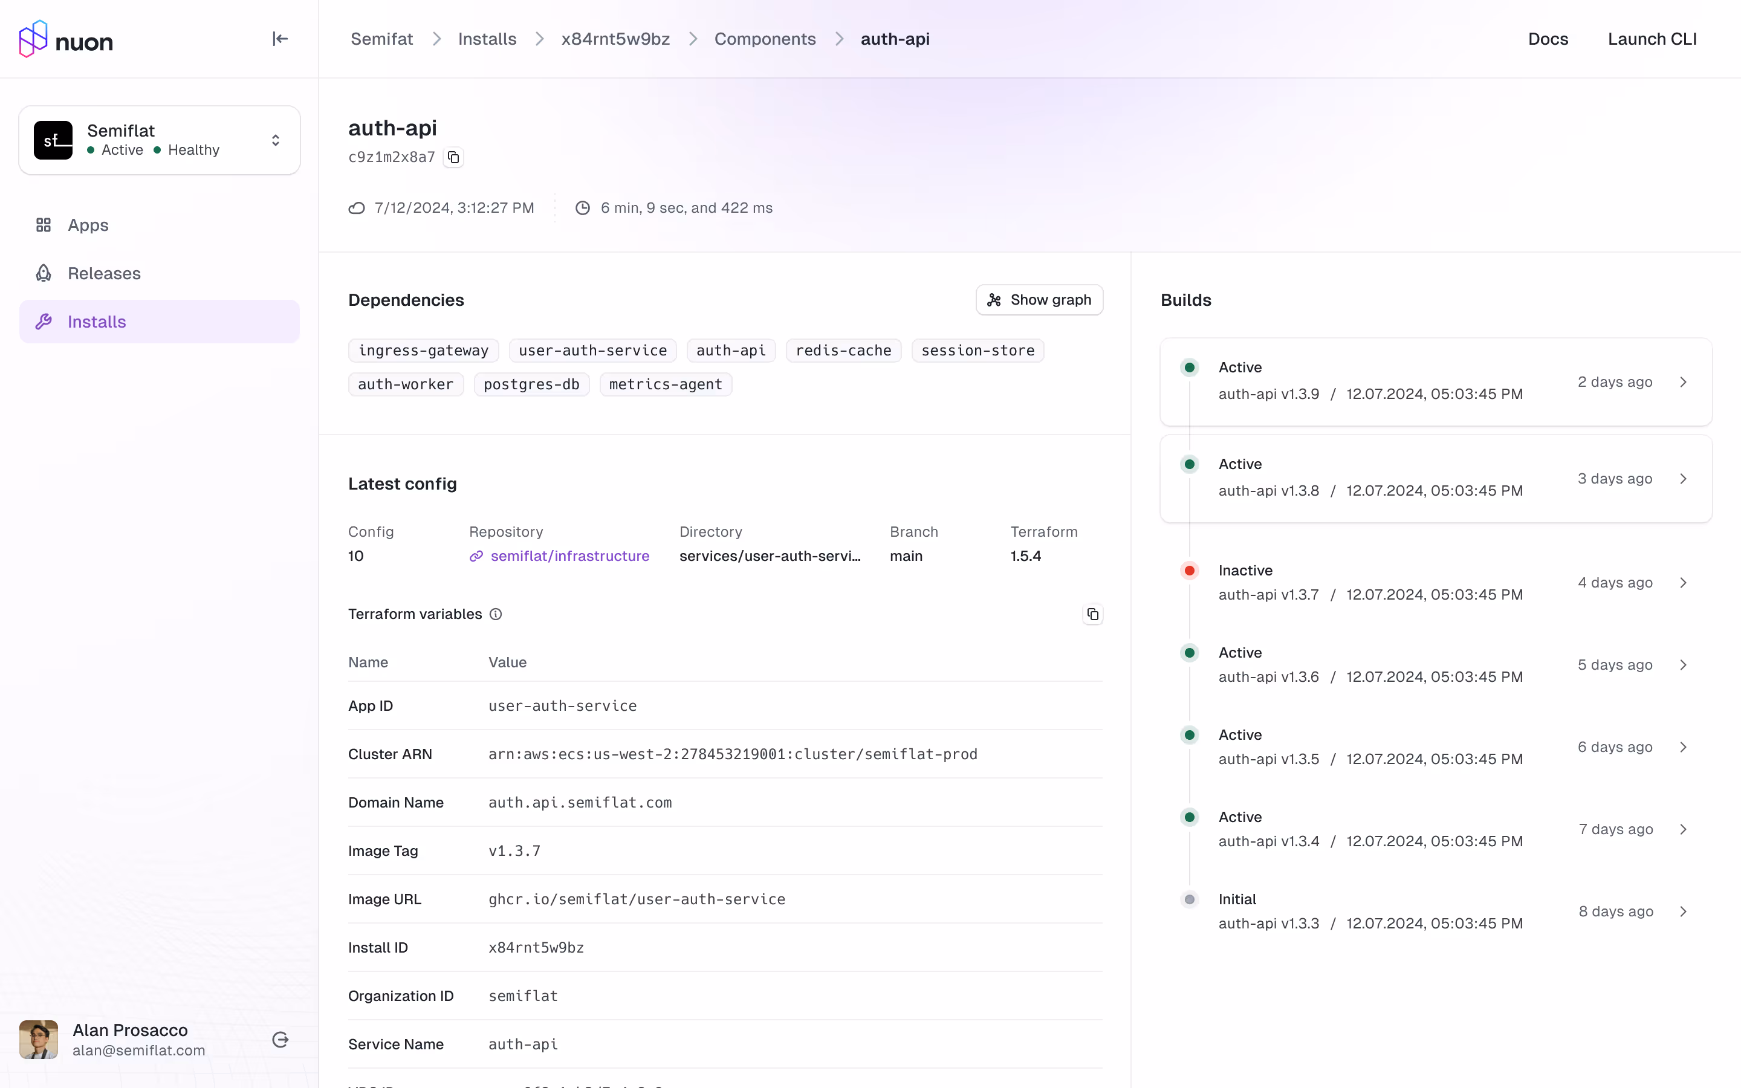Image resolution: width=1741 pixels, height=1088 pixels.
Task: Click the auth.api.semiflat.com domain value
Action: 580,802
